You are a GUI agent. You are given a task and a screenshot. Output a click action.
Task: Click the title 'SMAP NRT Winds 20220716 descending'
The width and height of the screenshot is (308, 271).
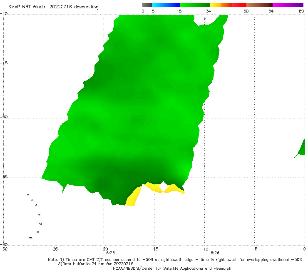pos(53,7)
